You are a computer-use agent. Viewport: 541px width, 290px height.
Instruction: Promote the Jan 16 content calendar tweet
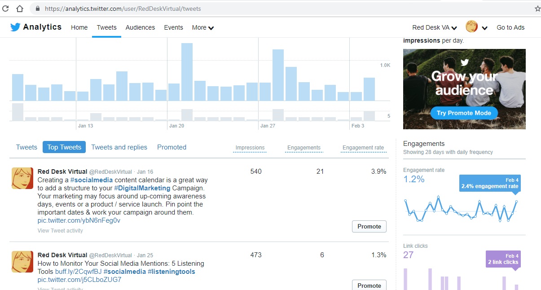[369, 227]
